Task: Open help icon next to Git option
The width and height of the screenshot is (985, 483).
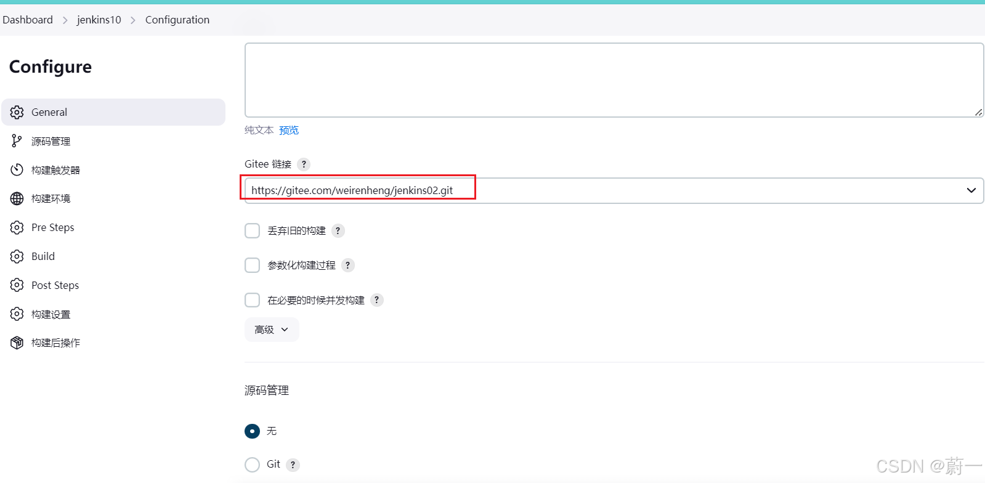Action: [x=293, y=465]
